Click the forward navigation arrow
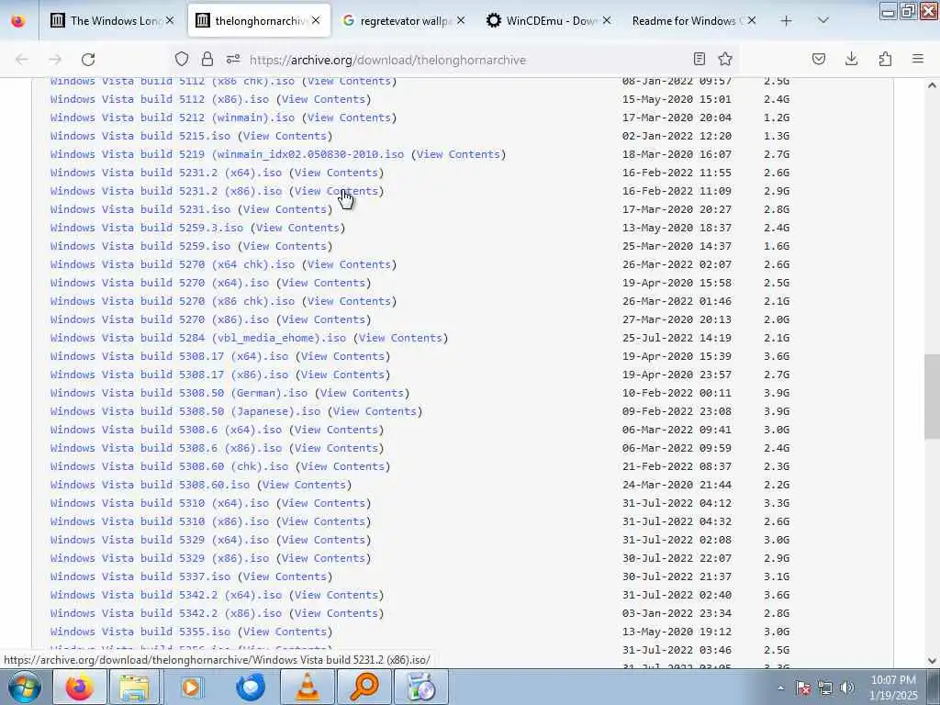940x705 pixels. point(55,60)
